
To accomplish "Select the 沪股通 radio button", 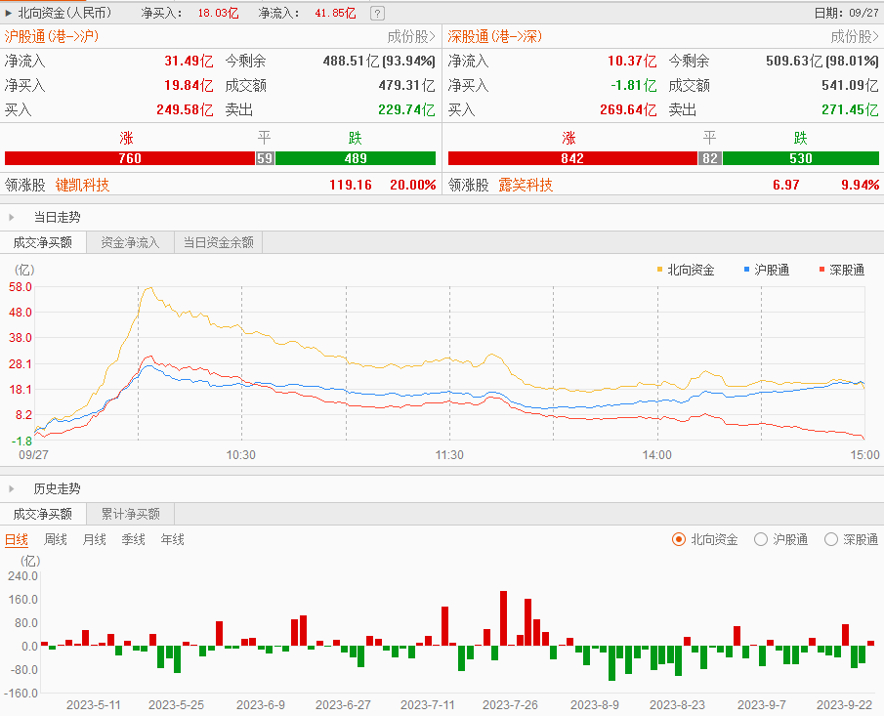I will pos(761,539).
